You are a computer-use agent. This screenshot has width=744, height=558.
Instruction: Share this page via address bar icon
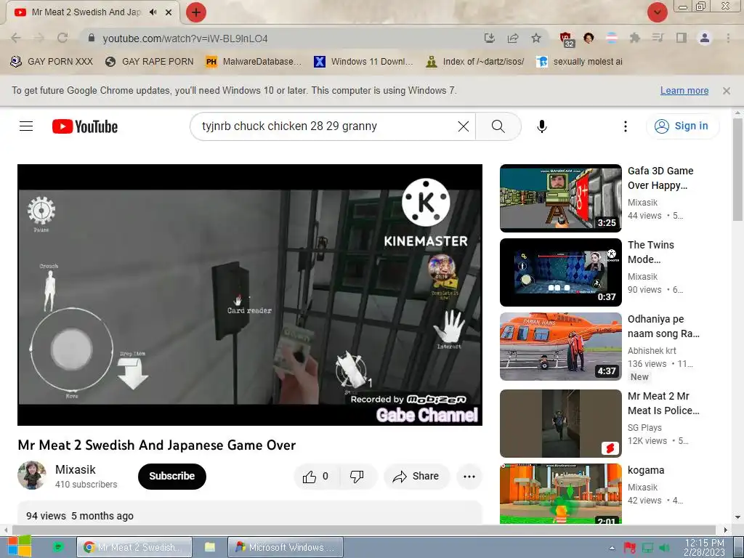pyautogui.click(x=513, y=38)
